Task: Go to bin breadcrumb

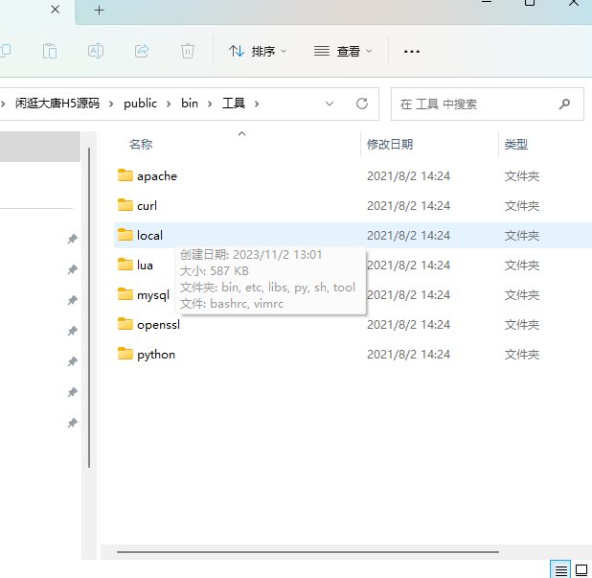Action: [190, 104]
